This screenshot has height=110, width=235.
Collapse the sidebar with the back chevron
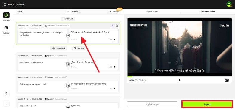click(6, 103)
